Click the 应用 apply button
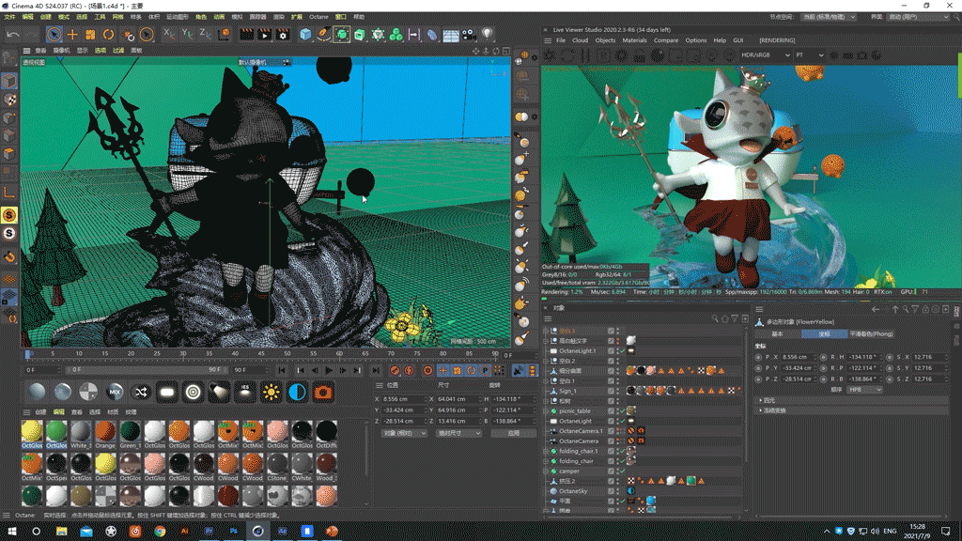Viewport: 962px width, 541px height. click(514, 433)
